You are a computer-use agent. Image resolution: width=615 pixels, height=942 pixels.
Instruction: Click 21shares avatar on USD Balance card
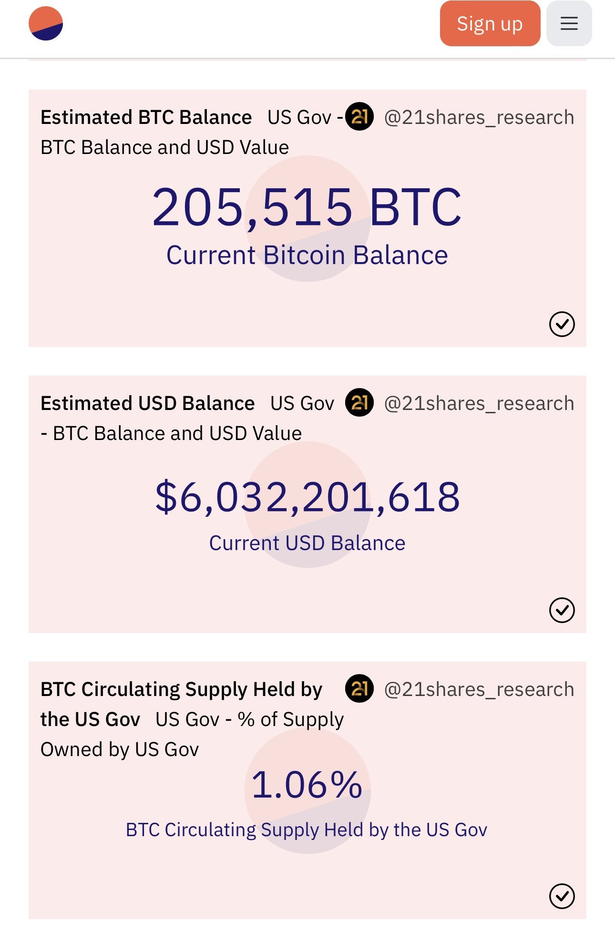[x=359, y=403]
